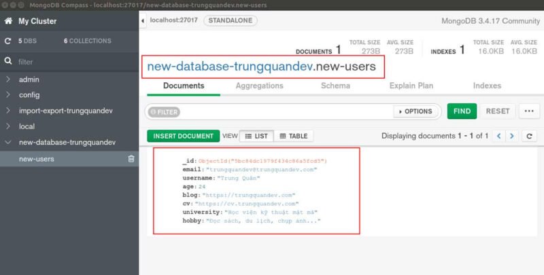Open the Explain Plan tab

pyautogui.click(x=411, y=86)
